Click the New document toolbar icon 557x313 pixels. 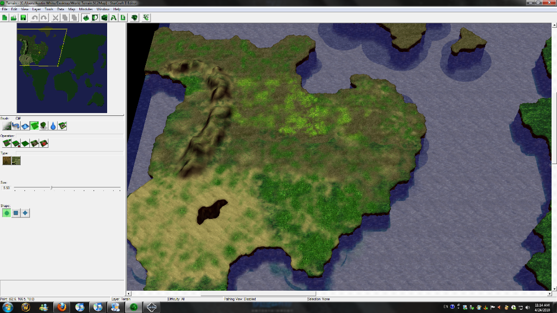pos(4,18)
